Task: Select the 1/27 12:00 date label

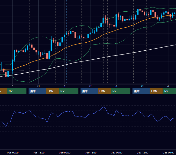Action: pos(142,152)
